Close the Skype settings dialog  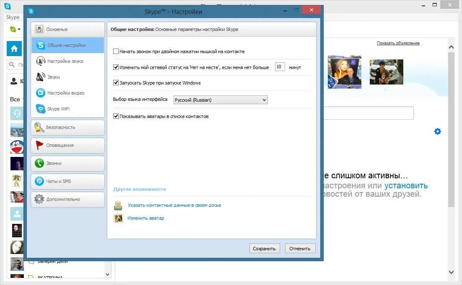(x=311, y=10)
